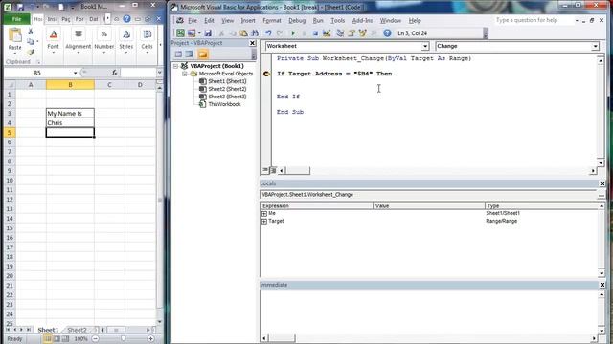Switch to Page Layout view in status bar
This screenshot has width=613, height=344.
tap(57, 339)
